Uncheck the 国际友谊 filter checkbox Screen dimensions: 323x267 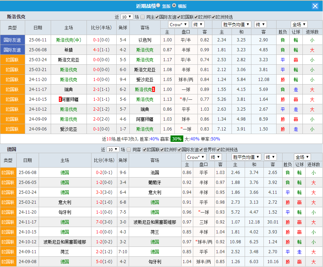[157, 16]
